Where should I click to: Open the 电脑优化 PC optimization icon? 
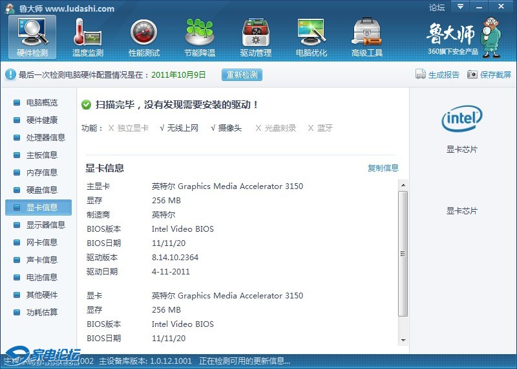(311, 38)
